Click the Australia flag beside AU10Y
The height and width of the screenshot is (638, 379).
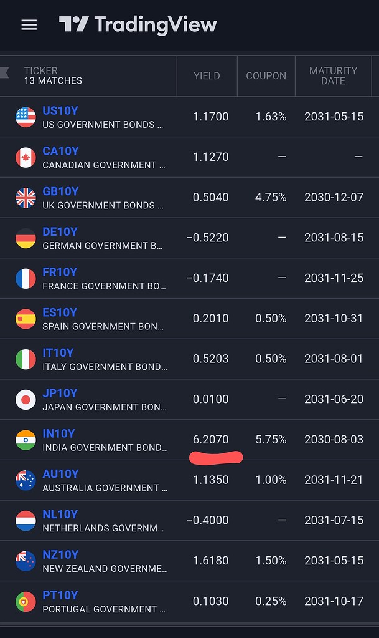pyautogui.click(x=26, y=480)
